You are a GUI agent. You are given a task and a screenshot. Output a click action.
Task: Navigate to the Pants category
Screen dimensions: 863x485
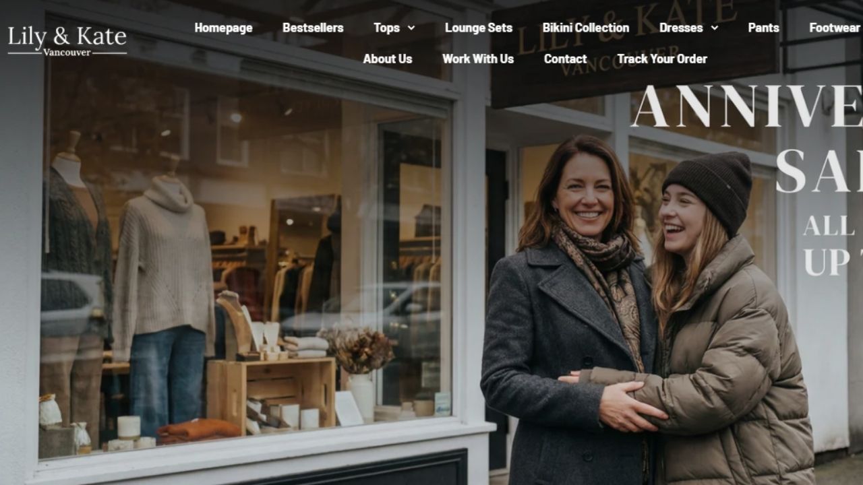pyautogui.click(x=763, y=28)
